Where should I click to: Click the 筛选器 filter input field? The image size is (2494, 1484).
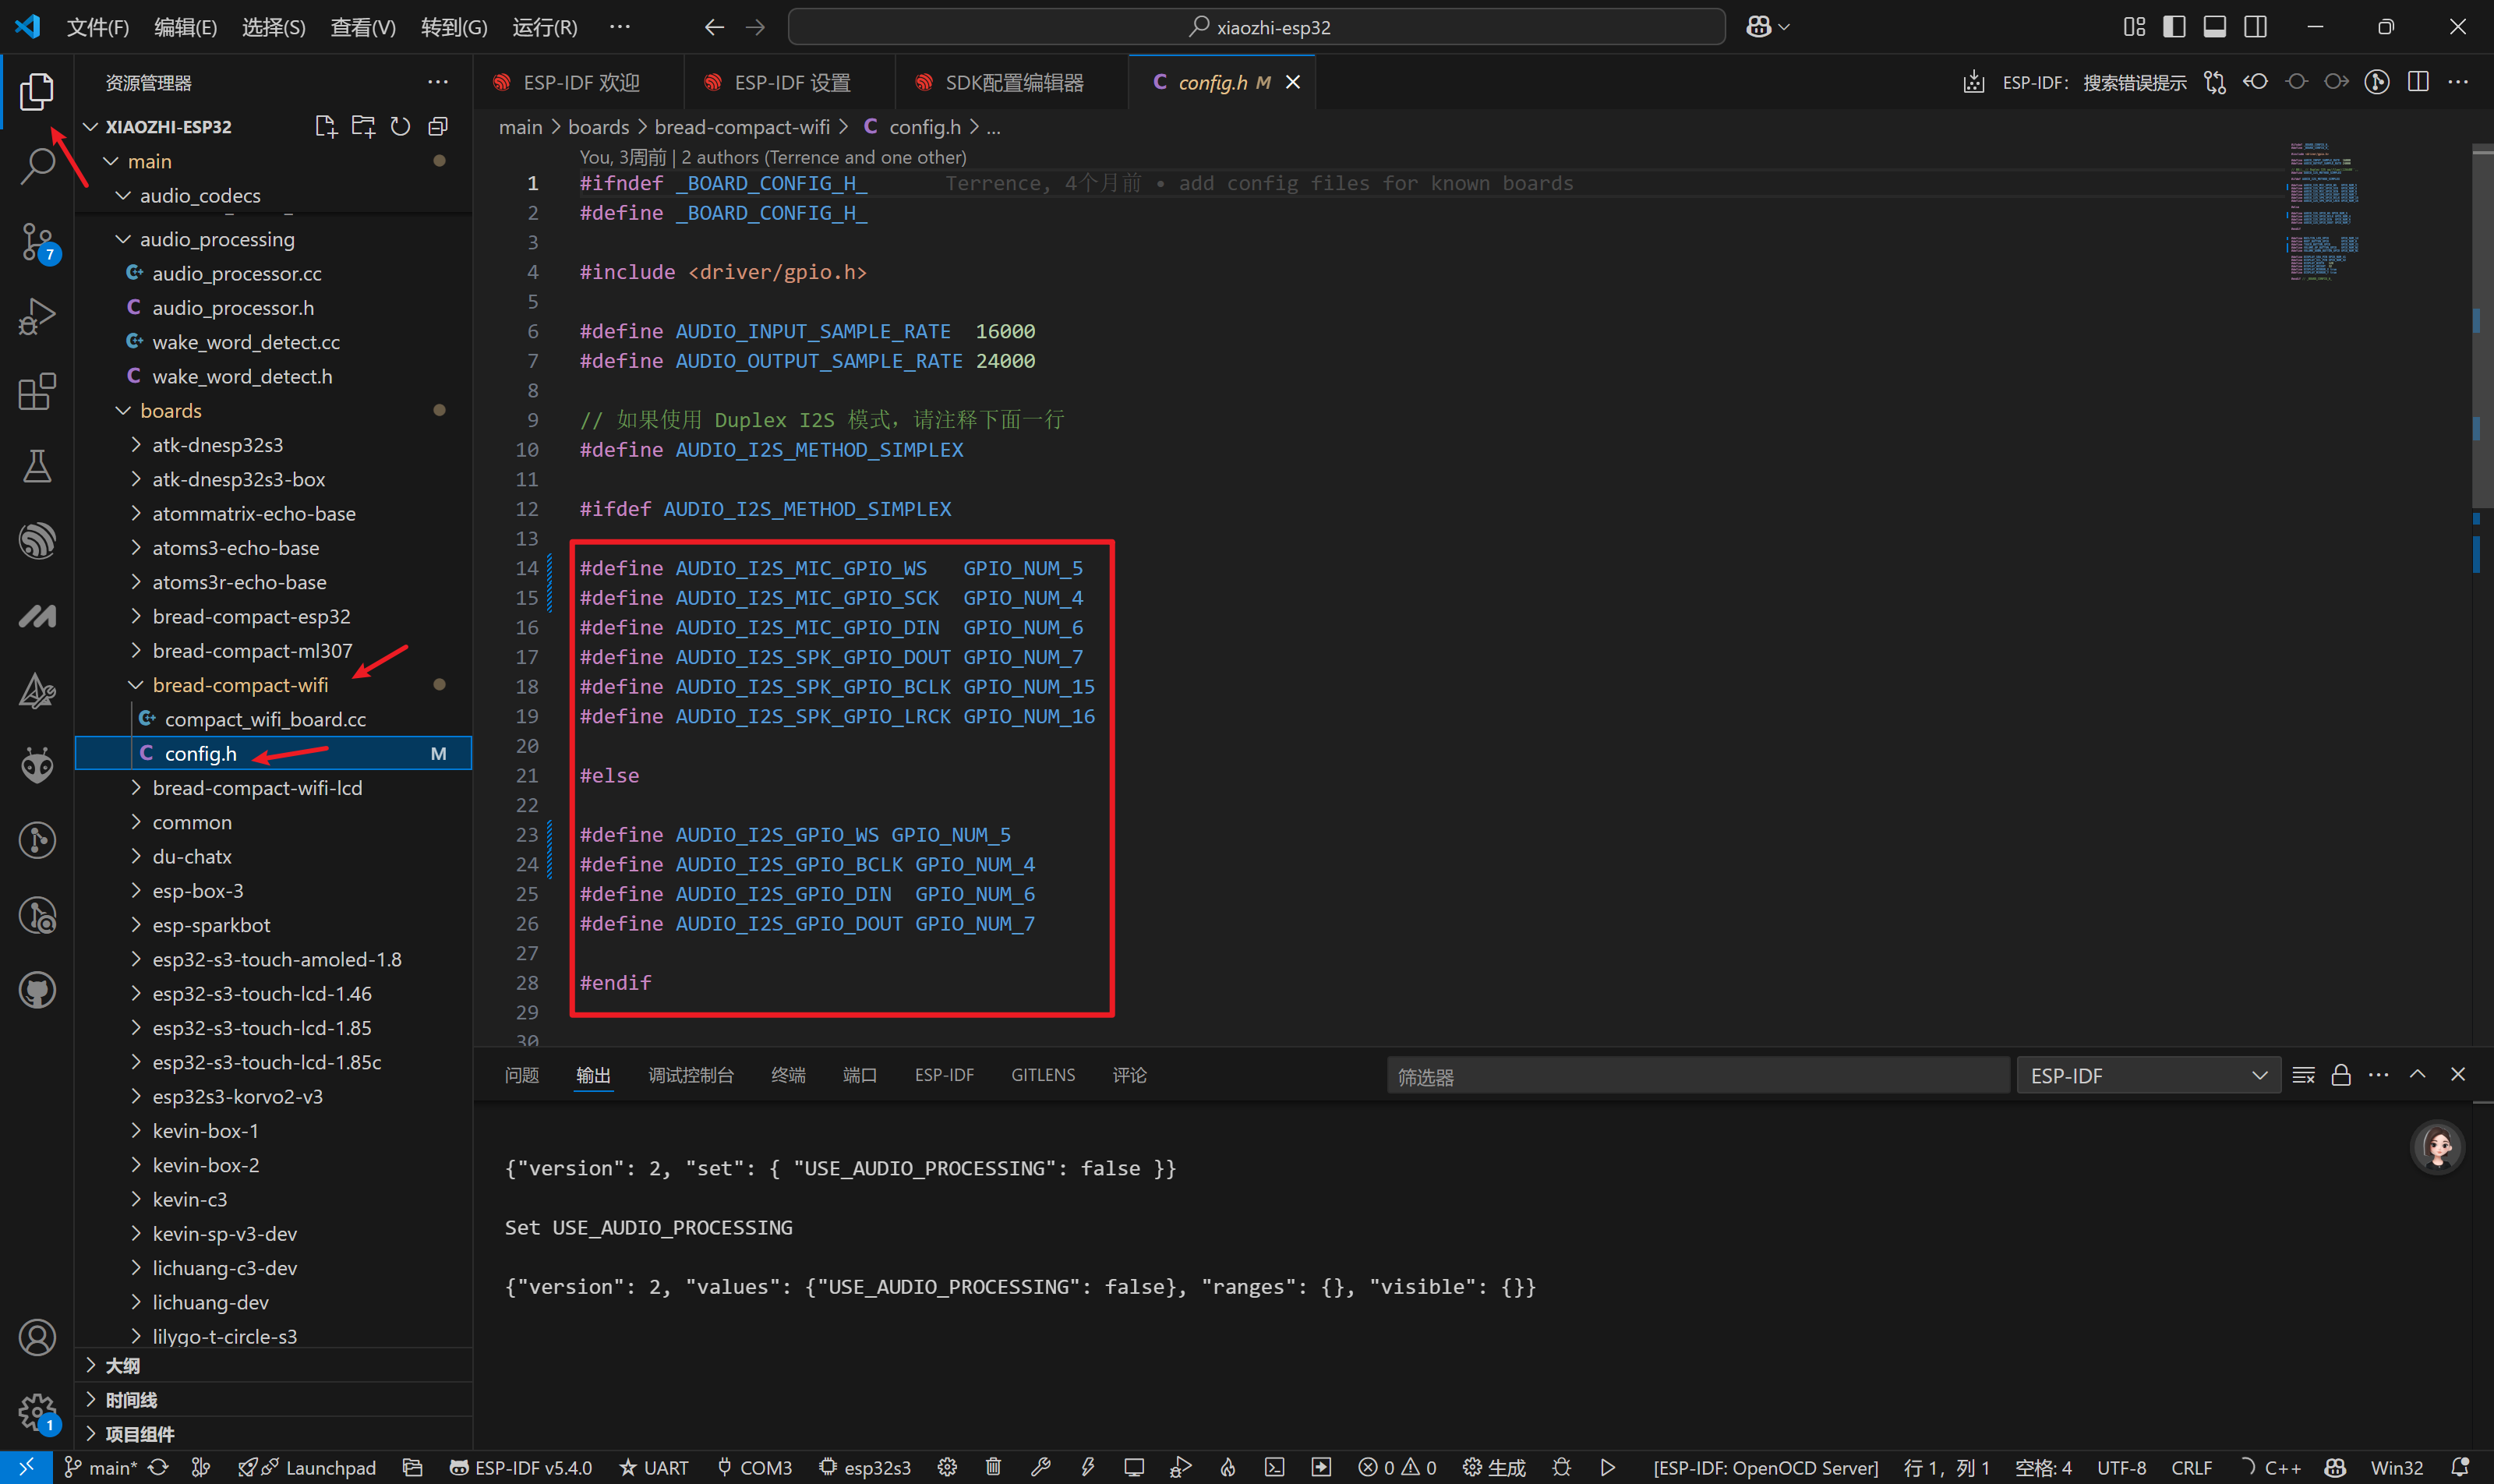click(x=1697, y=1076)
